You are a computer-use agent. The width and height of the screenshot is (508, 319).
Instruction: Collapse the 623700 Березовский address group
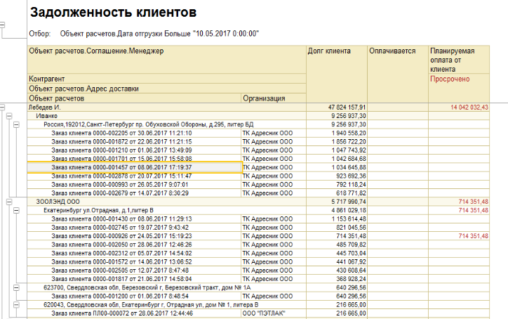point(15,287)
